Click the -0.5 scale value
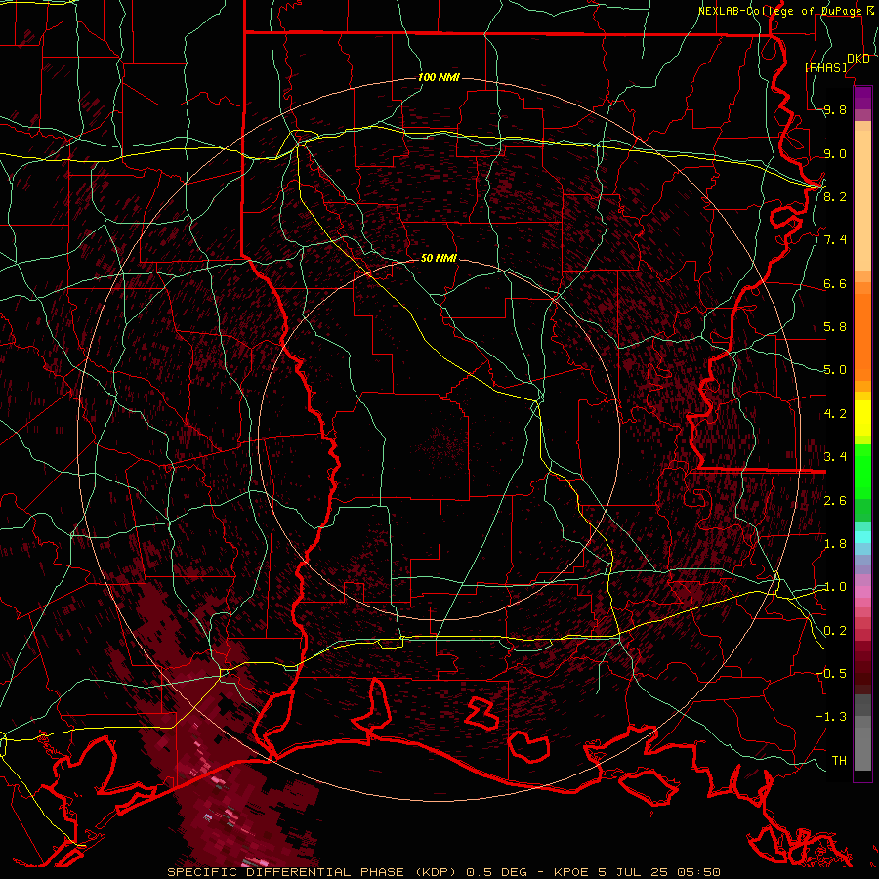This screenshot has height=879, width=879. tap(831, 674)
